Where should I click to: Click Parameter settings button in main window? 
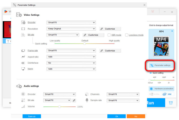(161, 65)
